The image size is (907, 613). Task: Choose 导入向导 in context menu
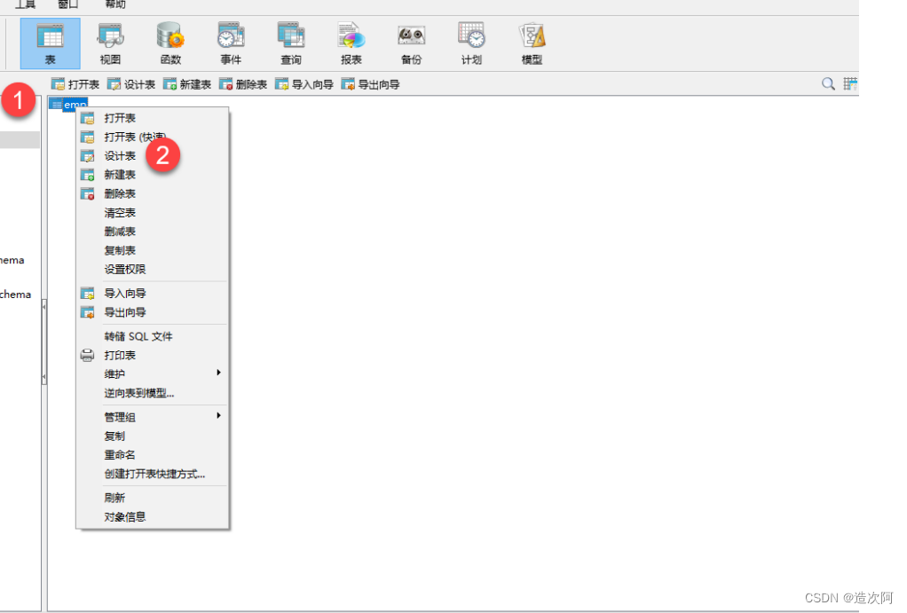[153, 294]
